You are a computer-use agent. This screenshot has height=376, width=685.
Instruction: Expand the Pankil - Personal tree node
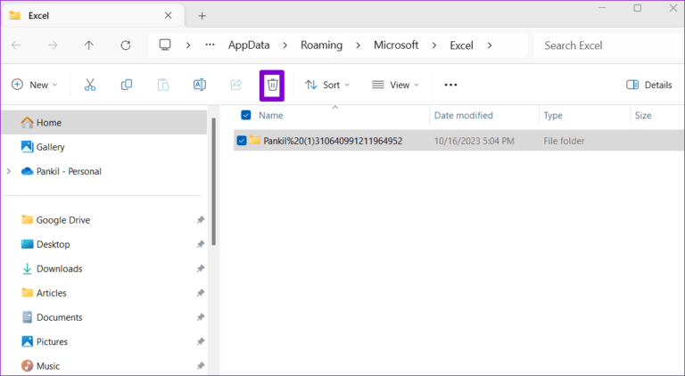pyautogui.click(x=9, y=171)
